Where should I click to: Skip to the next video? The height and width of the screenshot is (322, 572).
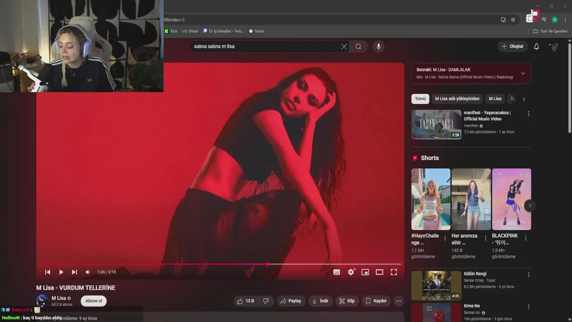point(75,272)
